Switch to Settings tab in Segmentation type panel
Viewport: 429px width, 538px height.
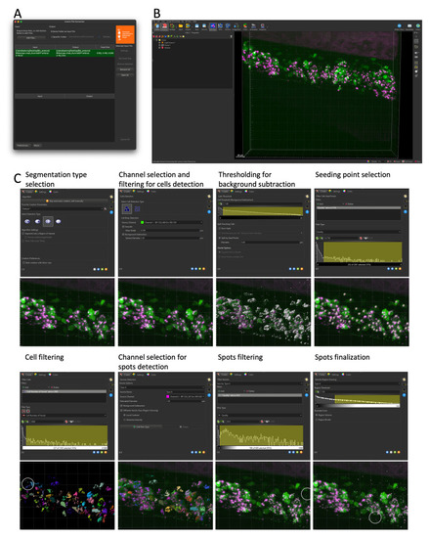click(42, 192)
